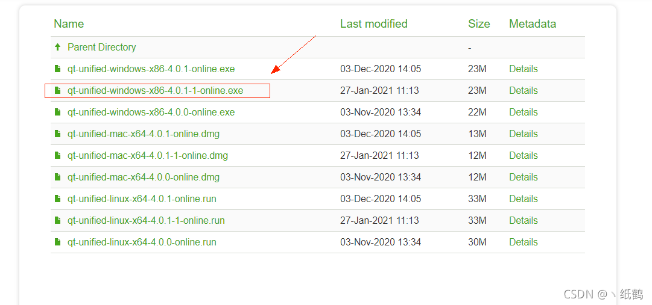Download qt-unified-windows-x86-4.0.1-online.exe
The image size is (652, 305).
[x=151, y=69]
